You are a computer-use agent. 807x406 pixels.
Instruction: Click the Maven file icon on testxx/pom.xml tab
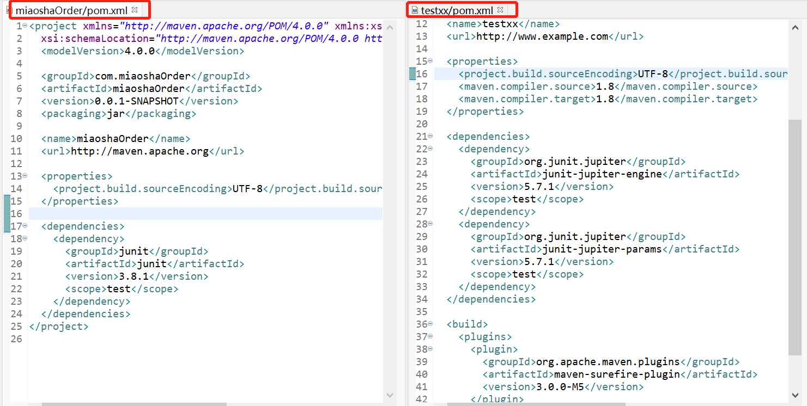415,10
